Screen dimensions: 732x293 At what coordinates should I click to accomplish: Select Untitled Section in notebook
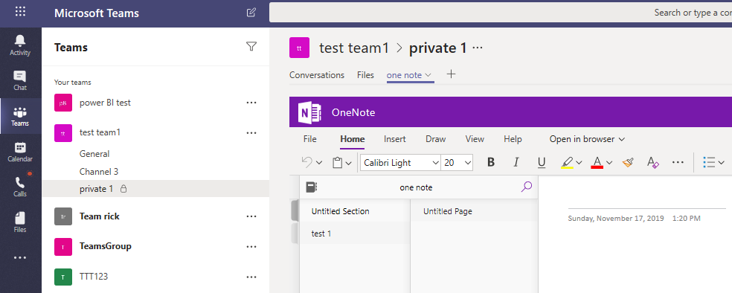tap(355, 211)
